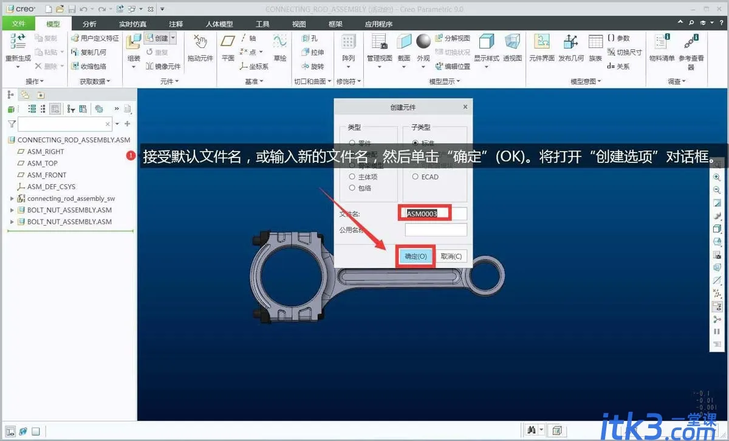This screenshot has width=729, height=441.
Task: Expand the 模型显示 (Model Display) group dropdown
Action: 445,81
